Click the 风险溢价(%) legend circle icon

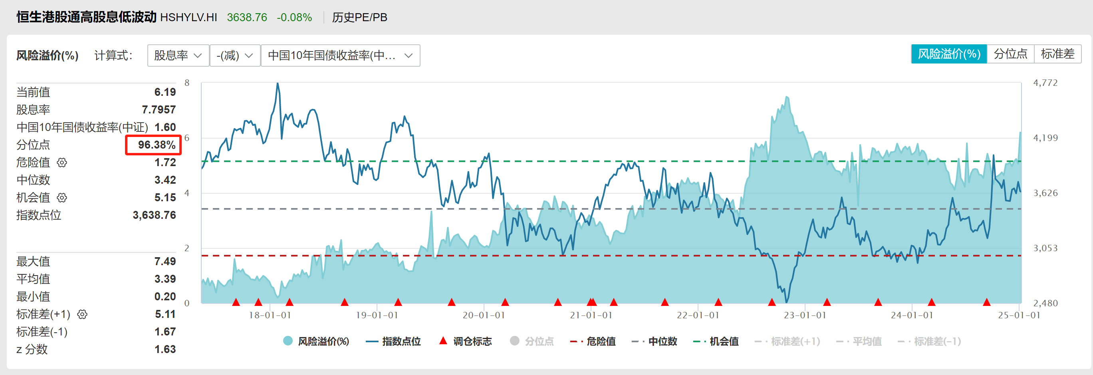(x=288, y=341)
